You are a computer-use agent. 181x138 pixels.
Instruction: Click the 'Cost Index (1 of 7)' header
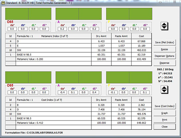[x=52, y=100]
